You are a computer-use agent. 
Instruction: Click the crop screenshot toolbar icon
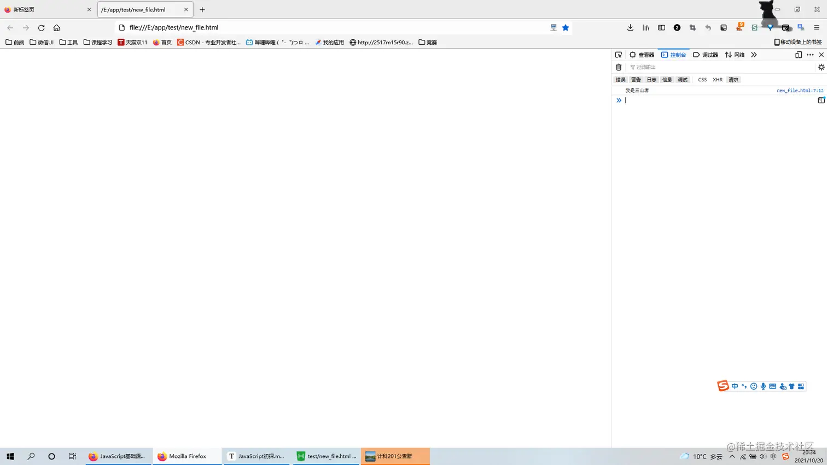coord(692,27)
